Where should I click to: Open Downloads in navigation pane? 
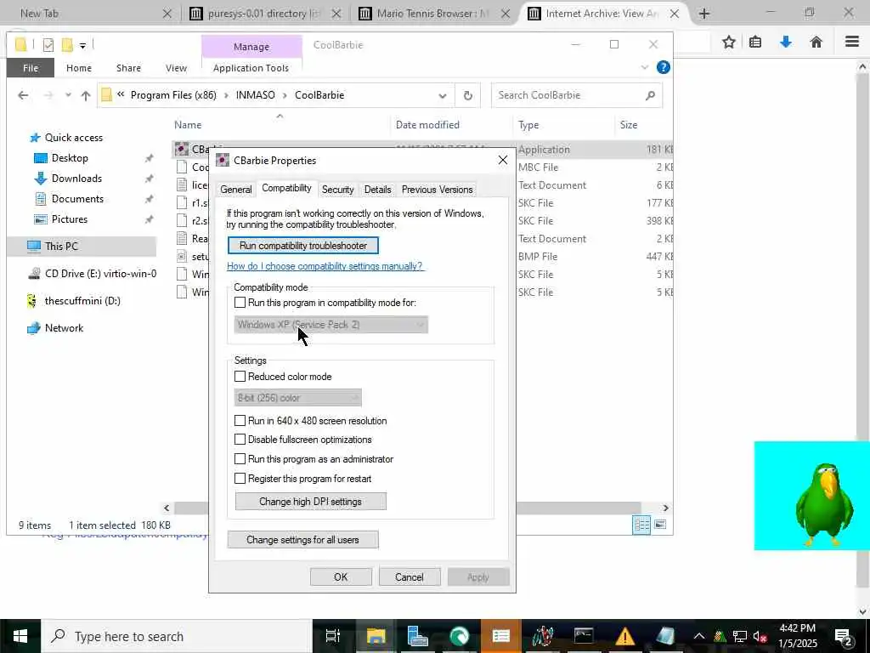click(76, 179)
